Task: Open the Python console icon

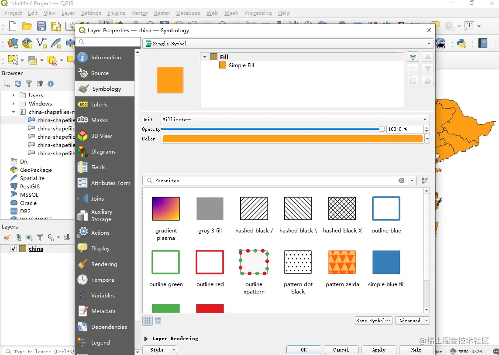Action: tap(461, 43)
